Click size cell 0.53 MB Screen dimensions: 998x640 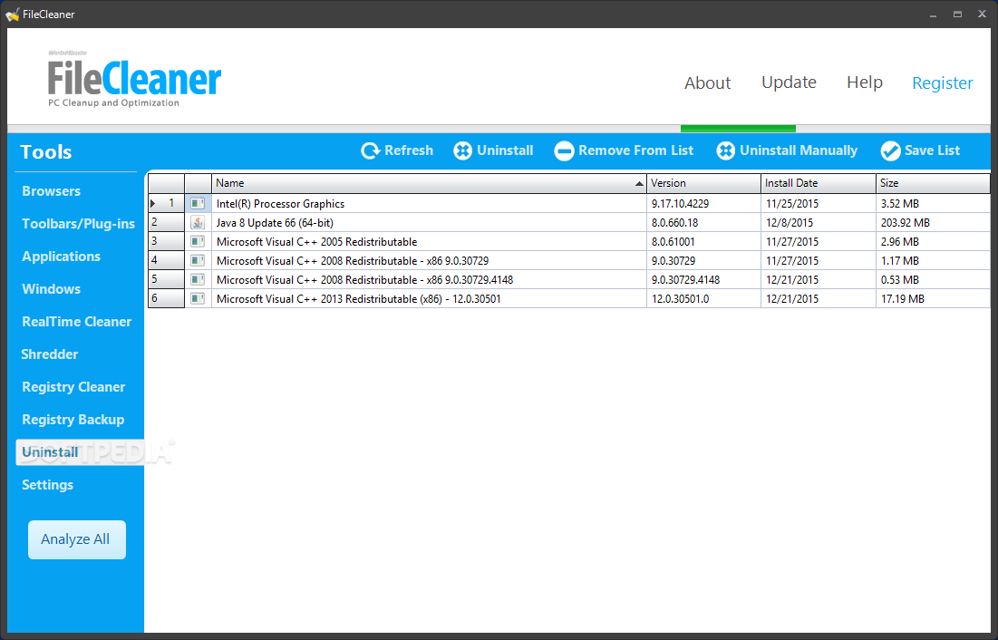[933, 280]
